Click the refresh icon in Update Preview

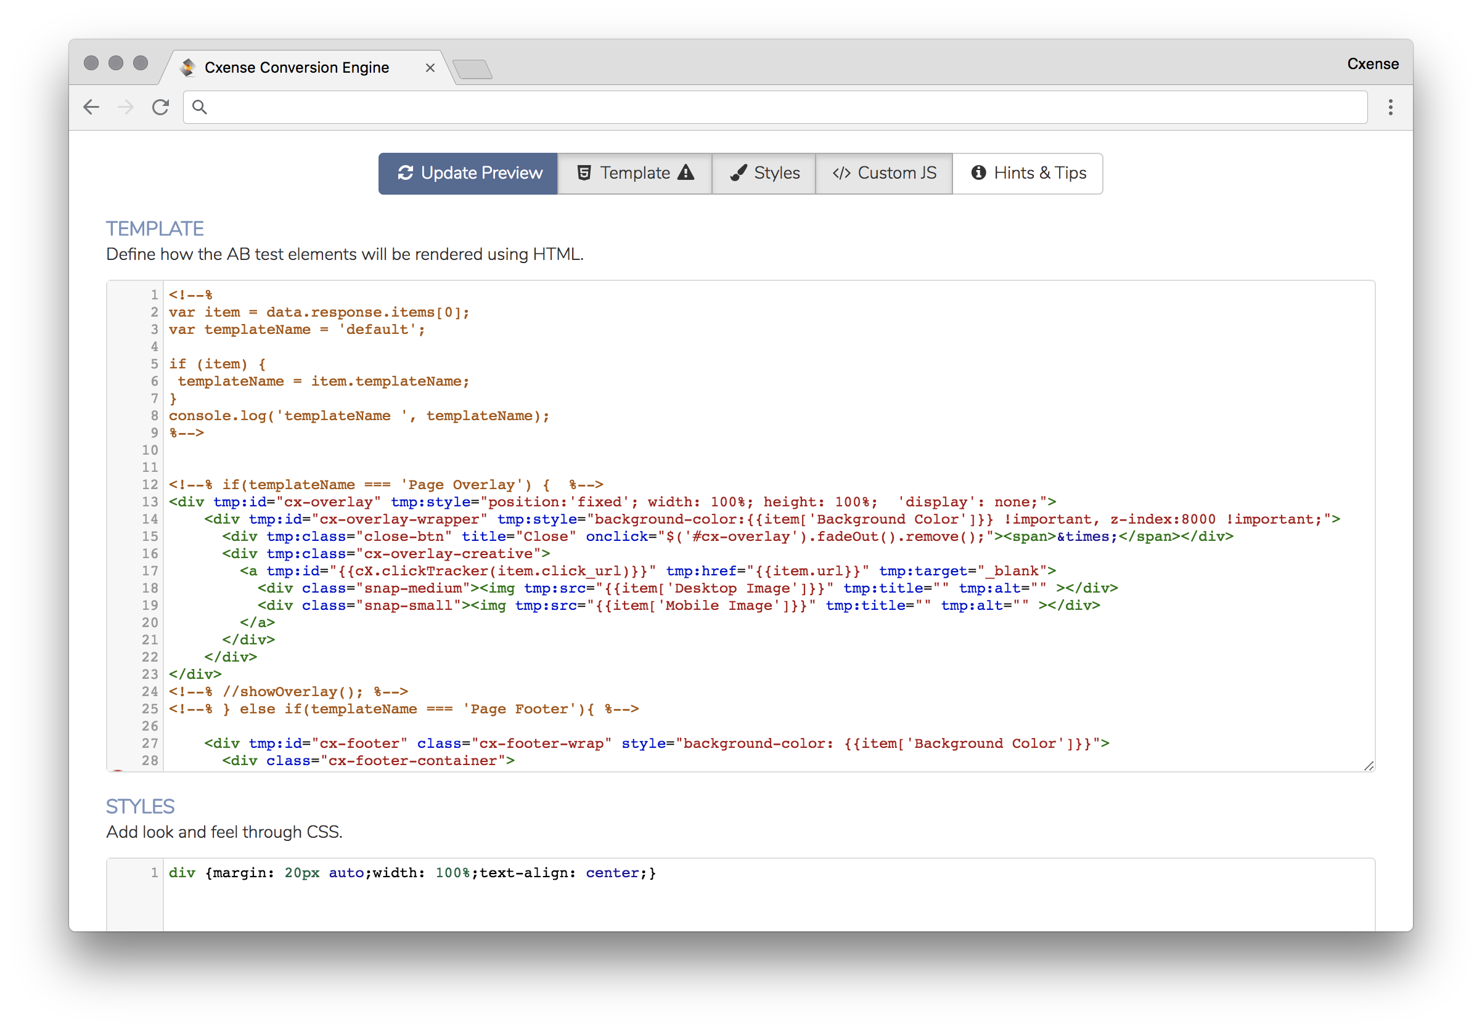(x=406, y=173)
